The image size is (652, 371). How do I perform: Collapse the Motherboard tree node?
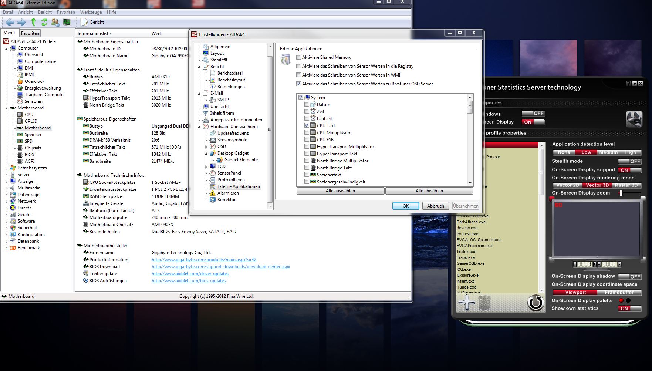6,108
